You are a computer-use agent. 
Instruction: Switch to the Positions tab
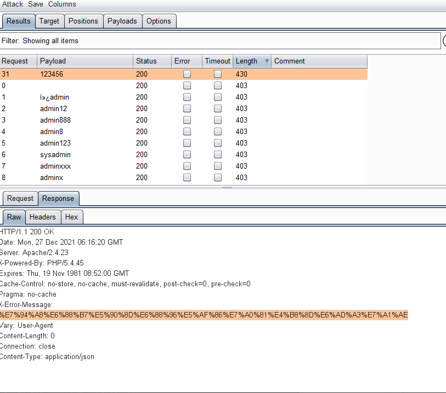coord(83,21)
